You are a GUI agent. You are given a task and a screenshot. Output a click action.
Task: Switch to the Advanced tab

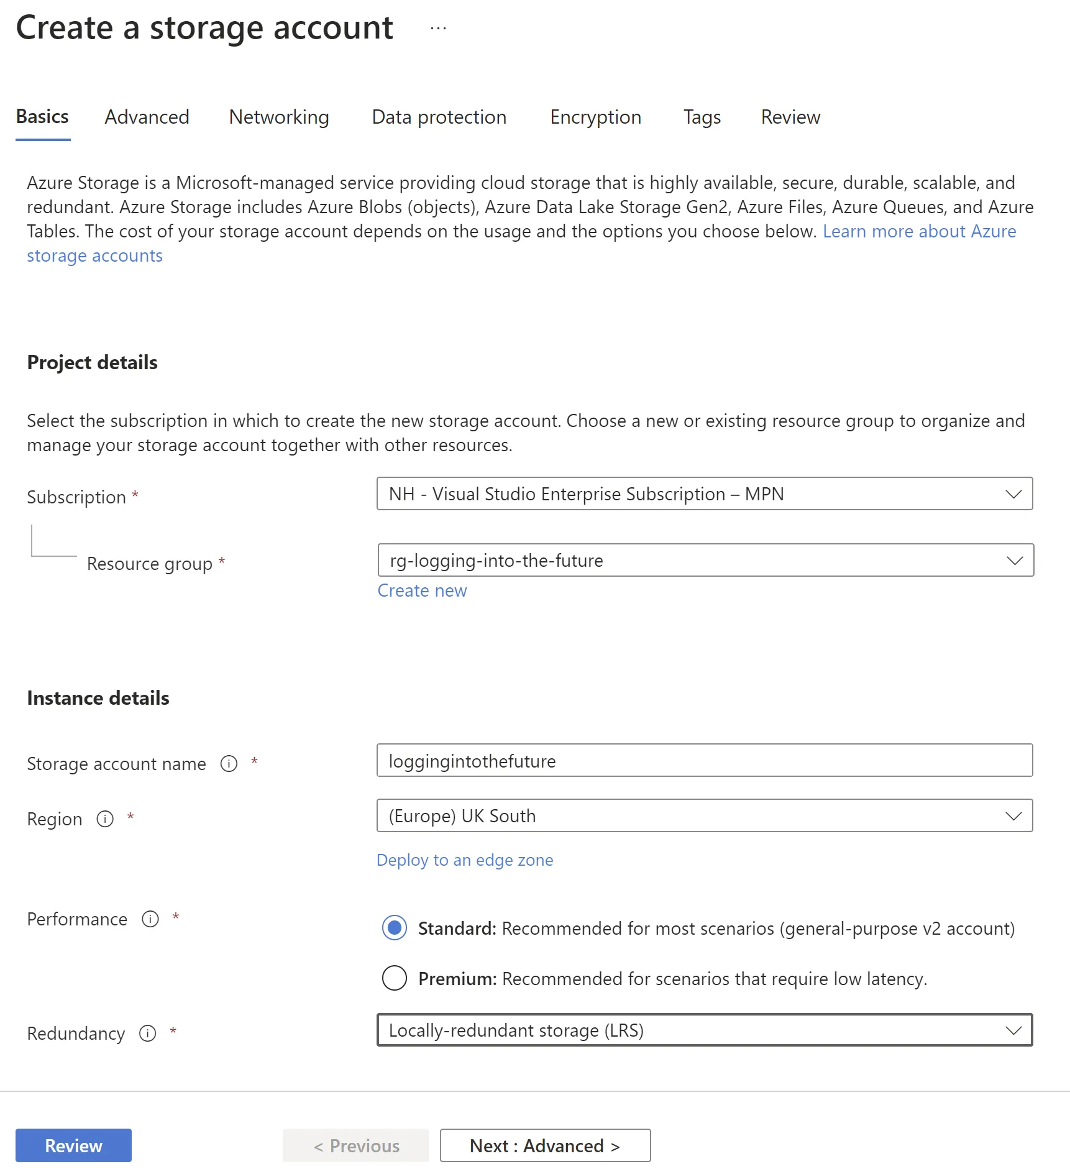pyautogui.click(x=147, y=117)
